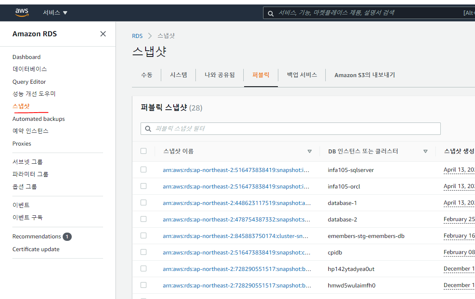
Task: Open snapshot ARN for database-1
Action: coord(237,203)
